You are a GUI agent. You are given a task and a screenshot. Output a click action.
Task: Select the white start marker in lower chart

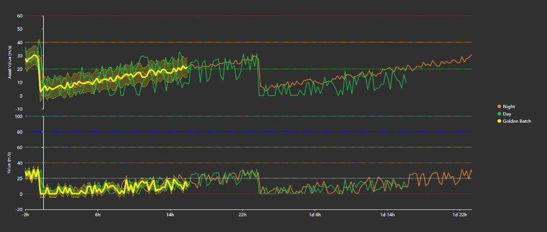(x=43, y=163)
